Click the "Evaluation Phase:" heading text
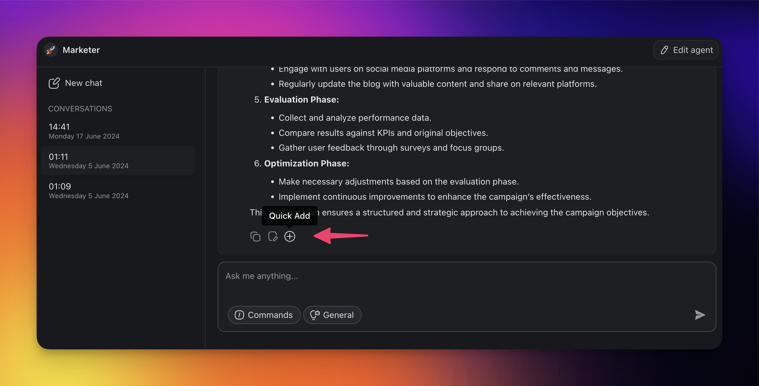Screen dimensions: 759x386 click(301, 100)
